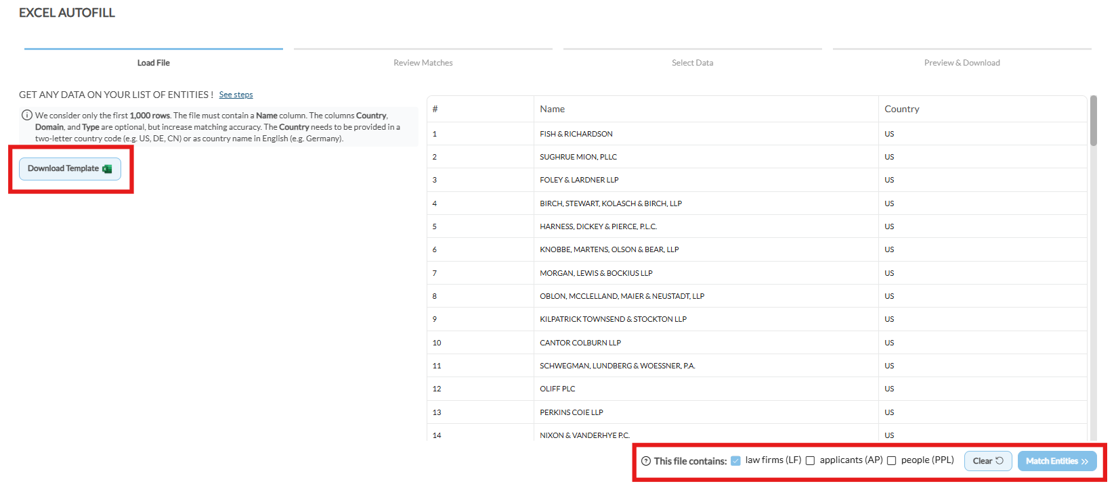Click the NIXON & VANDERHYE P.C. row
The width and height of the screenshot is (1116, 484).
pos(757,433)
